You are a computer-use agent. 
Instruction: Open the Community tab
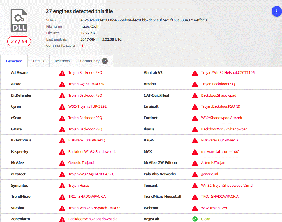90,61
